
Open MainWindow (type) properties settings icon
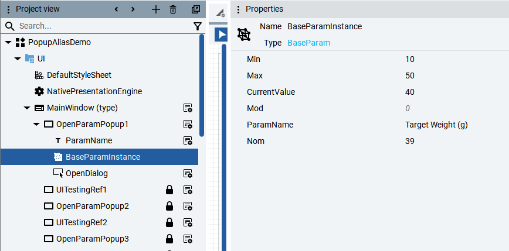188,108
